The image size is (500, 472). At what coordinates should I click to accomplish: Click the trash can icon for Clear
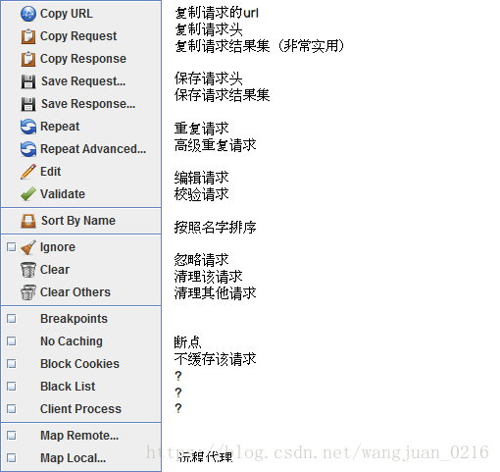pos(28,270)
